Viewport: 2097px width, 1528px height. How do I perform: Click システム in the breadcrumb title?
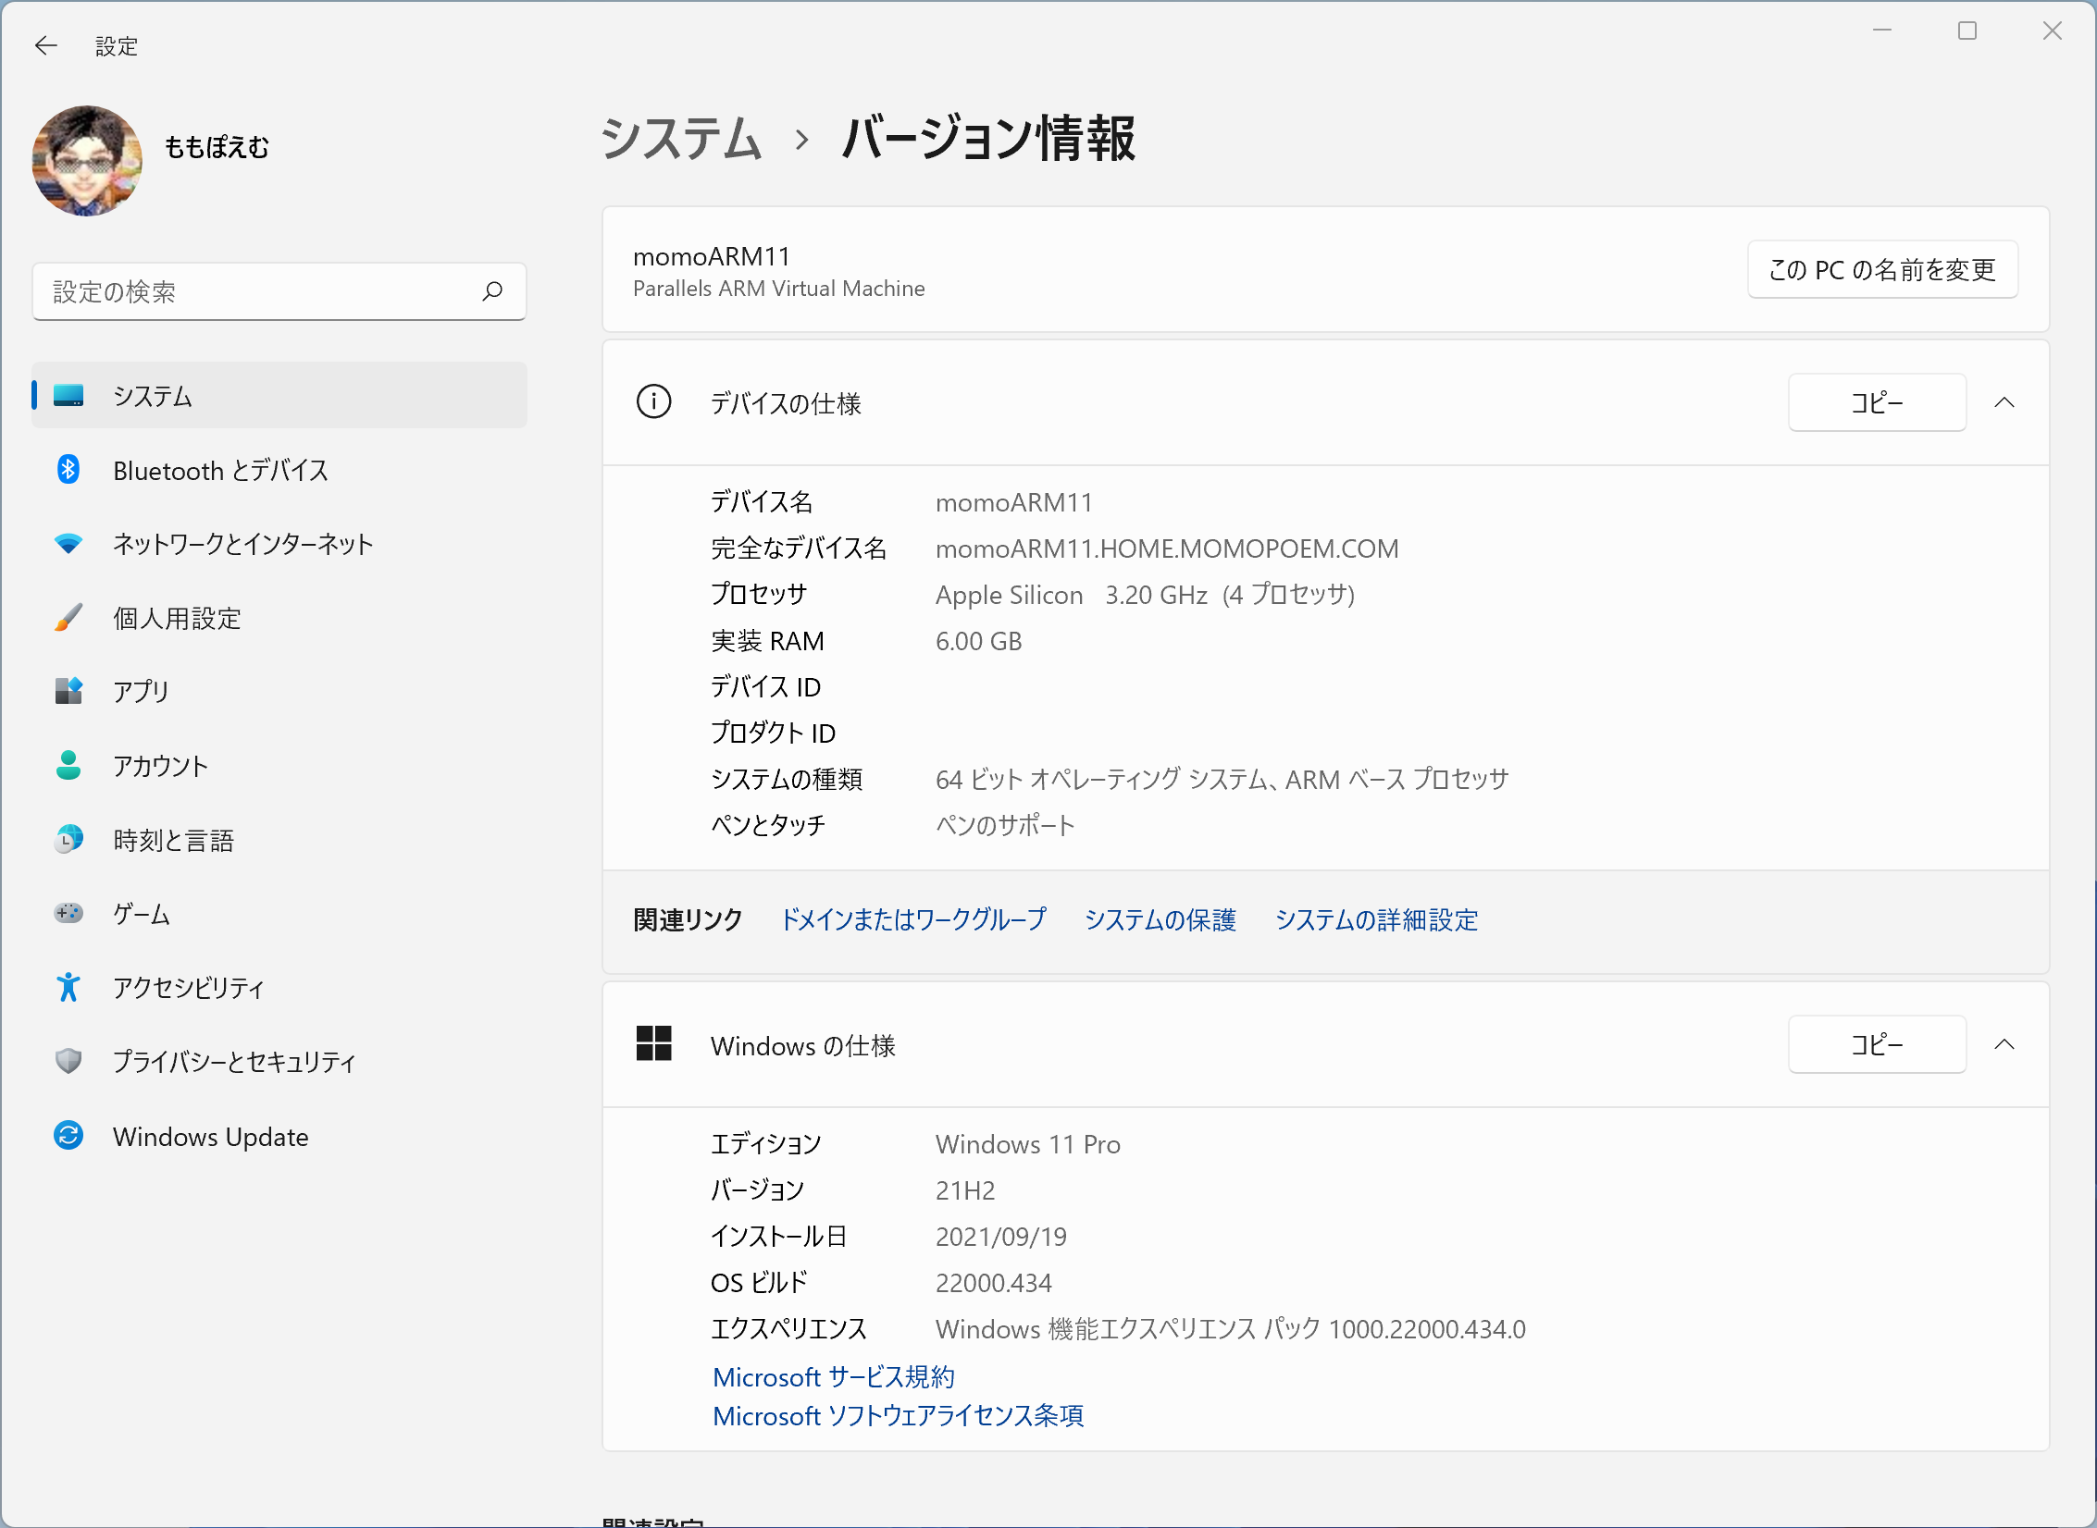[x=681, y=139]
